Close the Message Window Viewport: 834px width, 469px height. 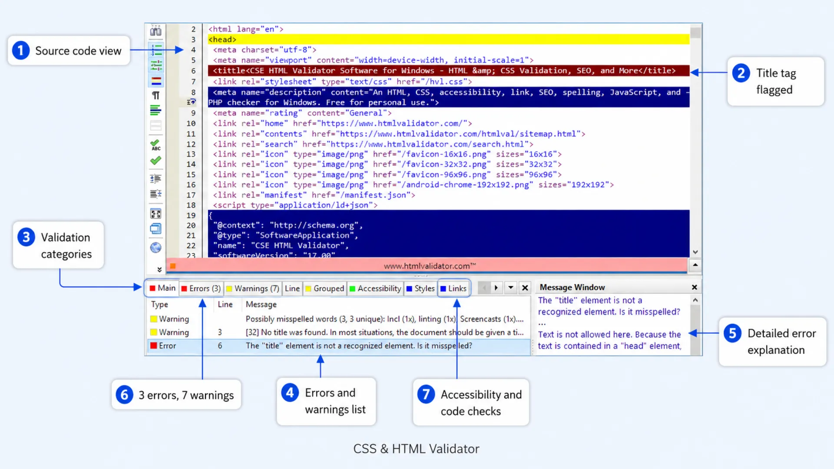(695, 287)
